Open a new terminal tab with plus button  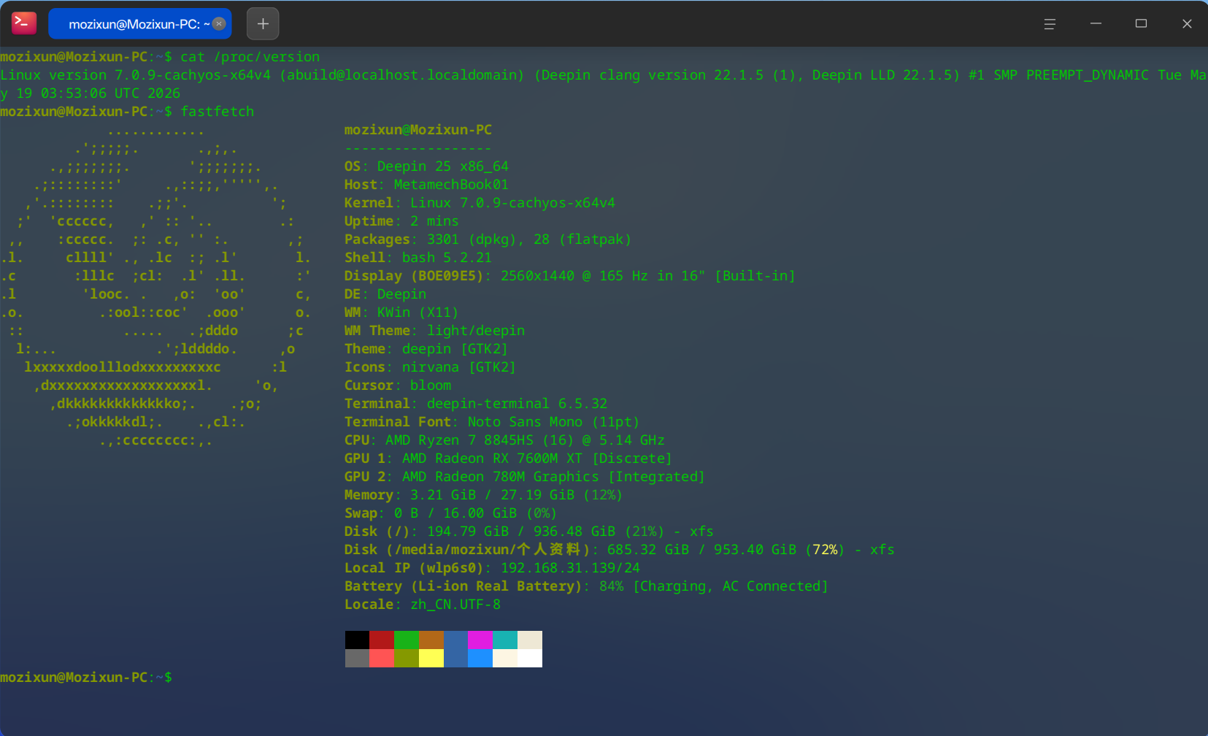(263, 24)
